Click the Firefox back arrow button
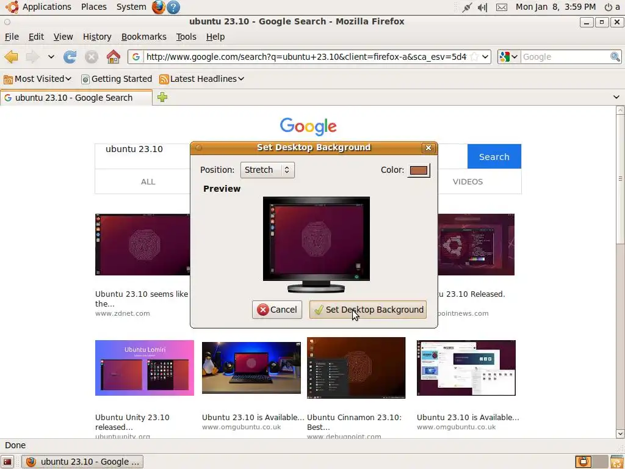This screenshot has height=469, width=625. (12, 57)
